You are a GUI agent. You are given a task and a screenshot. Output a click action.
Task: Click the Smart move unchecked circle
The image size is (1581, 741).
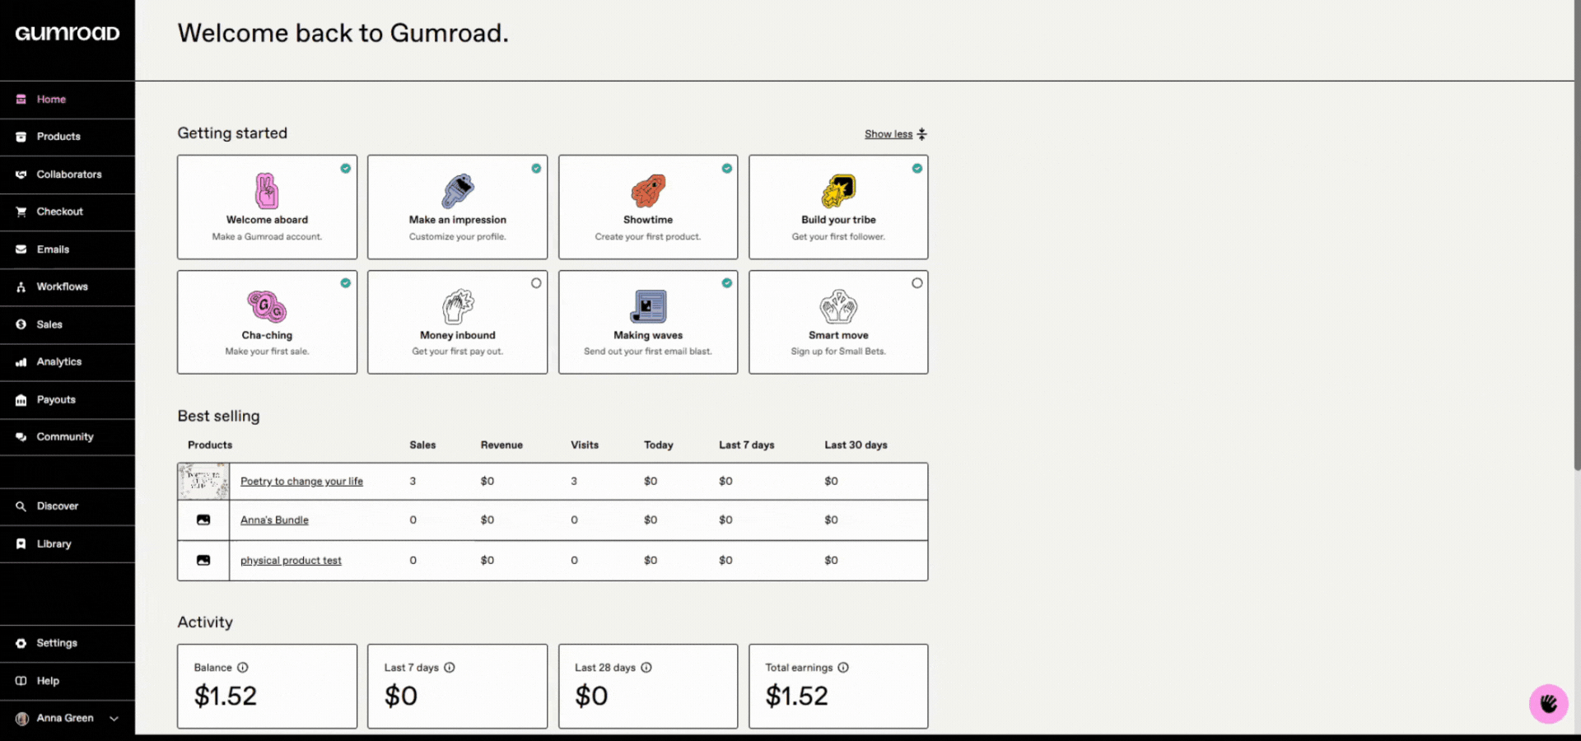tap(917, 283)
